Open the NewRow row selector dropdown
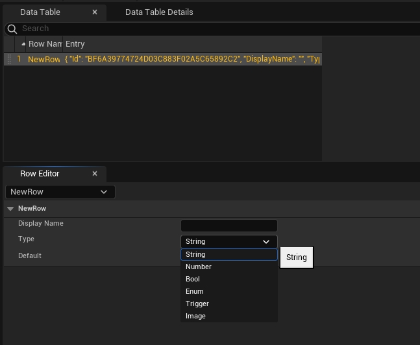The image size is (420, 345). tap(60, 192)
